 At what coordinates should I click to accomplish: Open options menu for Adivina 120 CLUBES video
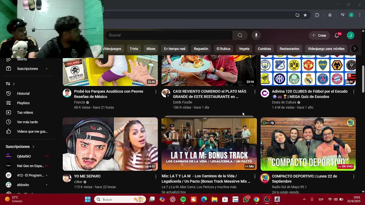[354, 92]
